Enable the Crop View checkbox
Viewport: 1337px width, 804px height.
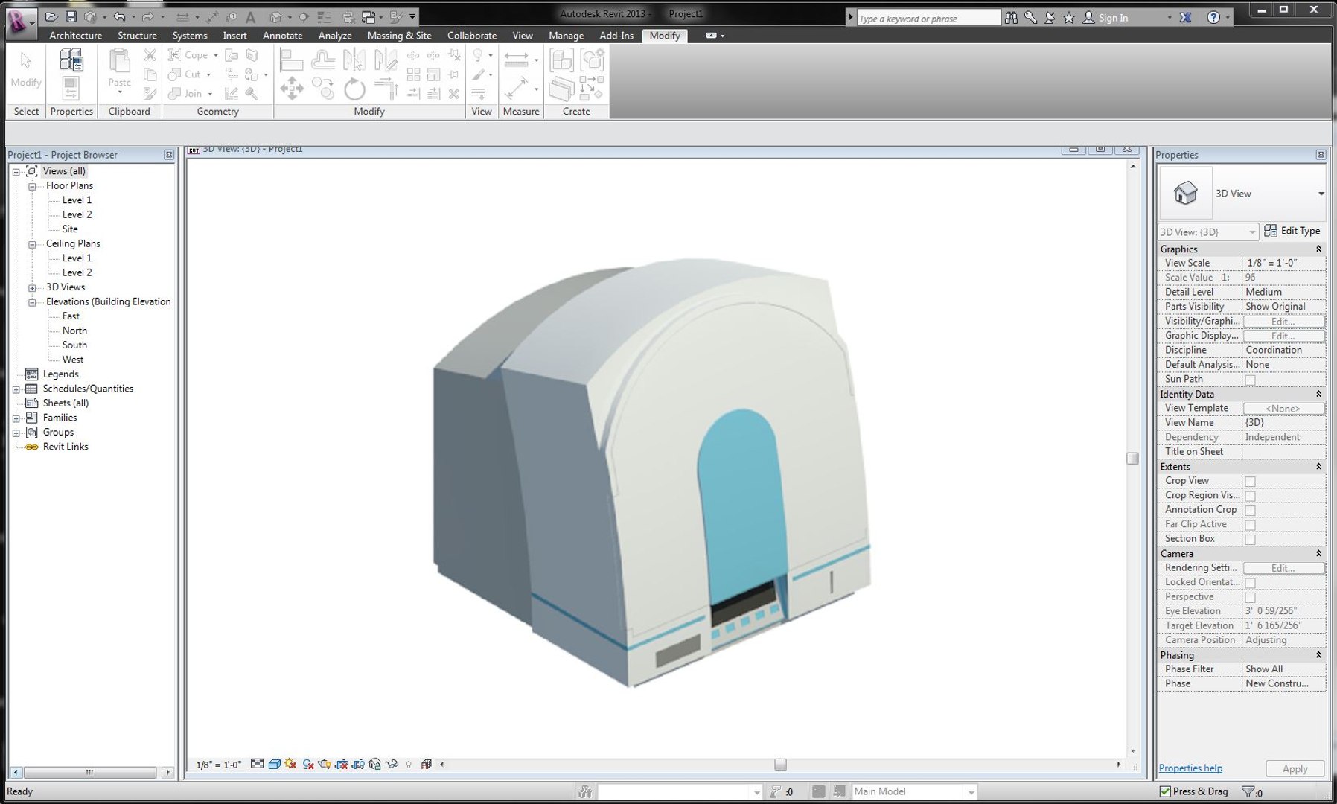pyautogui.click(x=1251, y=482)
